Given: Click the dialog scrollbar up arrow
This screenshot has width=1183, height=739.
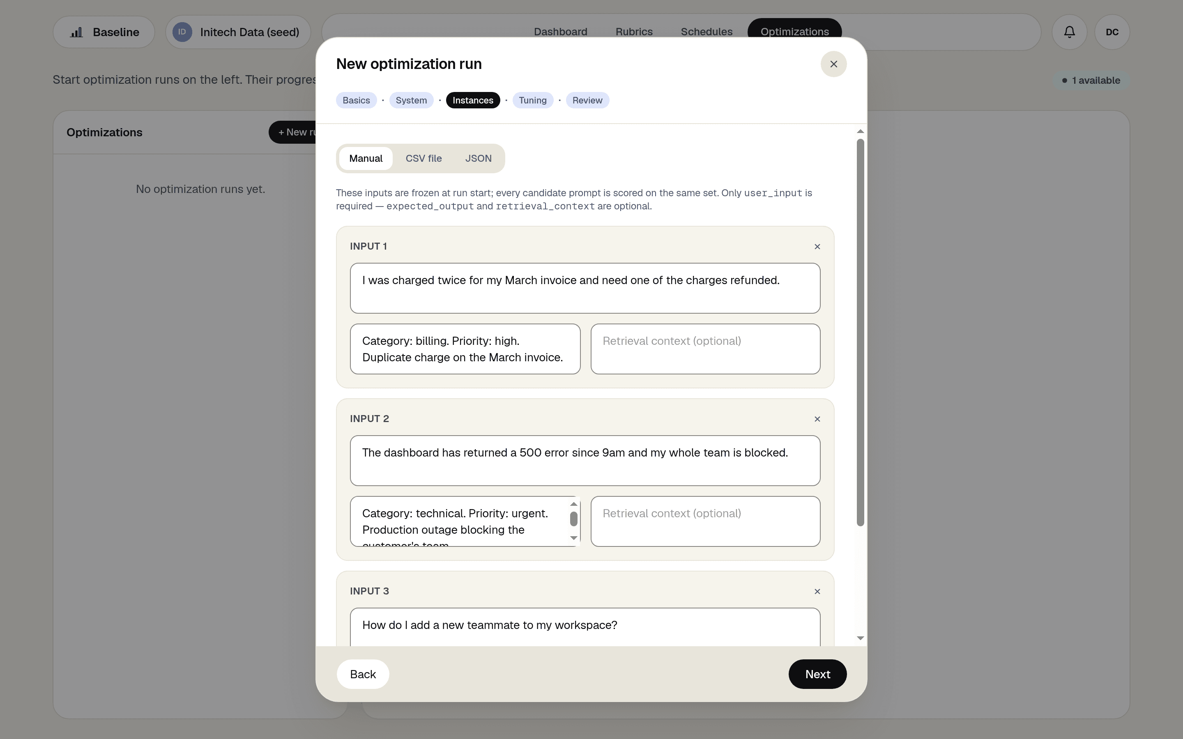Looking at the screenshot, I should [x=861, y=131].
